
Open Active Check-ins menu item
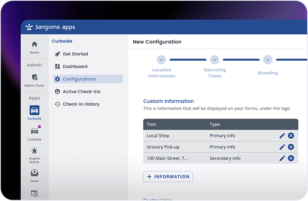coord(88,91)
